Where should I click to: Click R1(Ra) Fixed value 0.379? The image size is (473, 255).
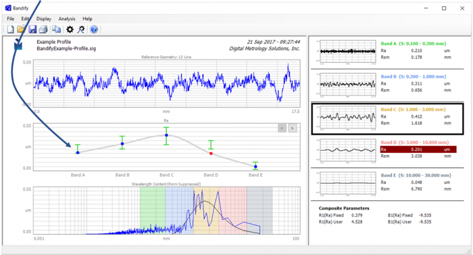[357, 215]
